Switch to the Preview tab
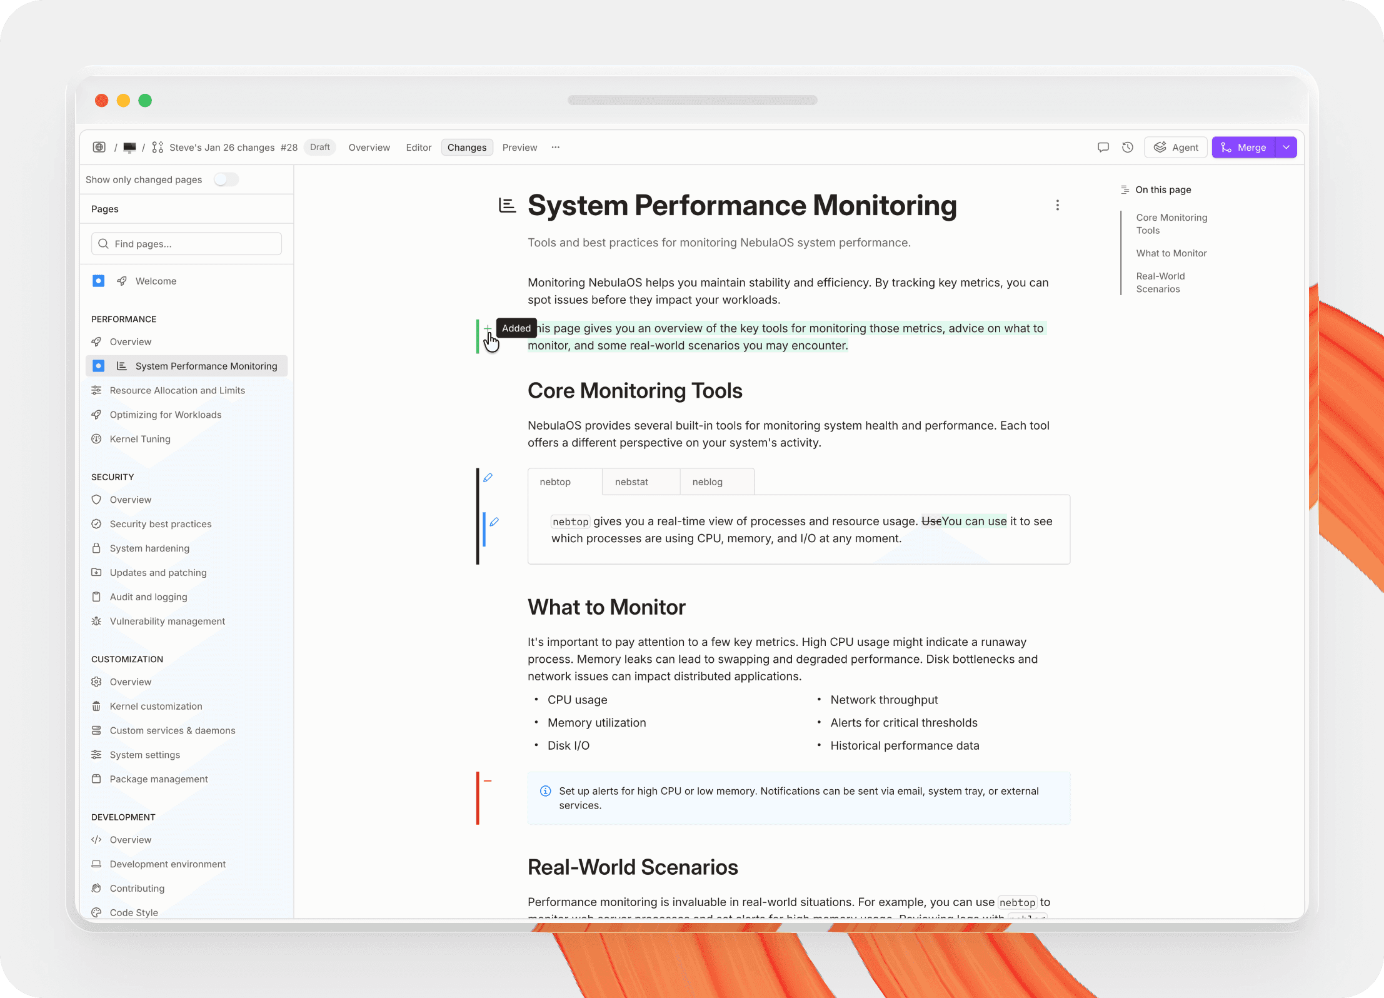 coord(519,148)
